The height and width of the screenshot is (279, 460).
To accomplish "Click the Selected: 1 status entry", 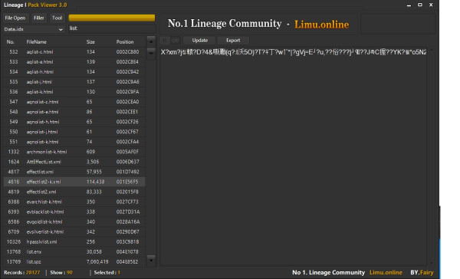I will pos(107,273).
